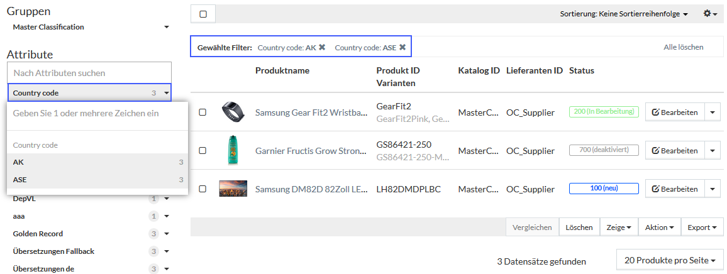Remove the Country code ASE filter
The image size is (727, 274).
point(402,47)
